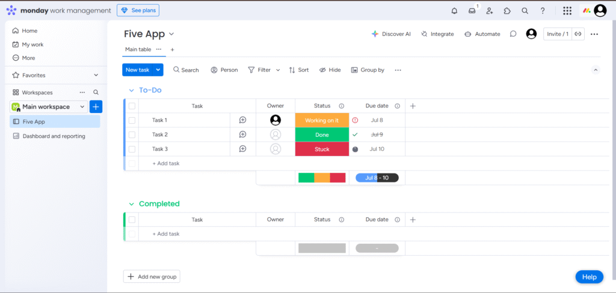
Task: Open Filter dropdown chevron
Action: (x=278, y=70)
